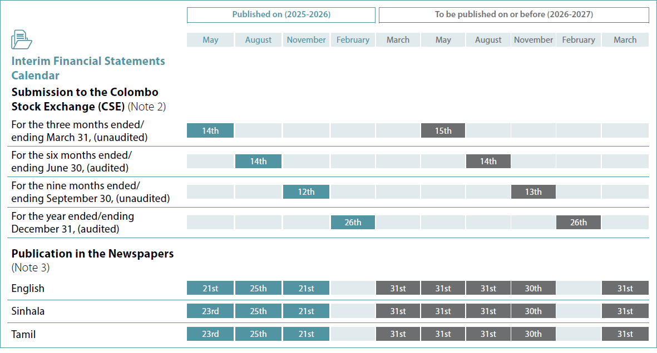
Task: Click the 'Interim Financial Statements Calendar' heading
Action: (x=88, y=68)
